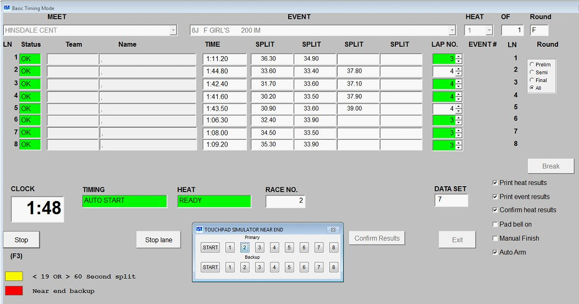Decrease lap number for lane 5
The image size is (579, 304).
(459, 111)
